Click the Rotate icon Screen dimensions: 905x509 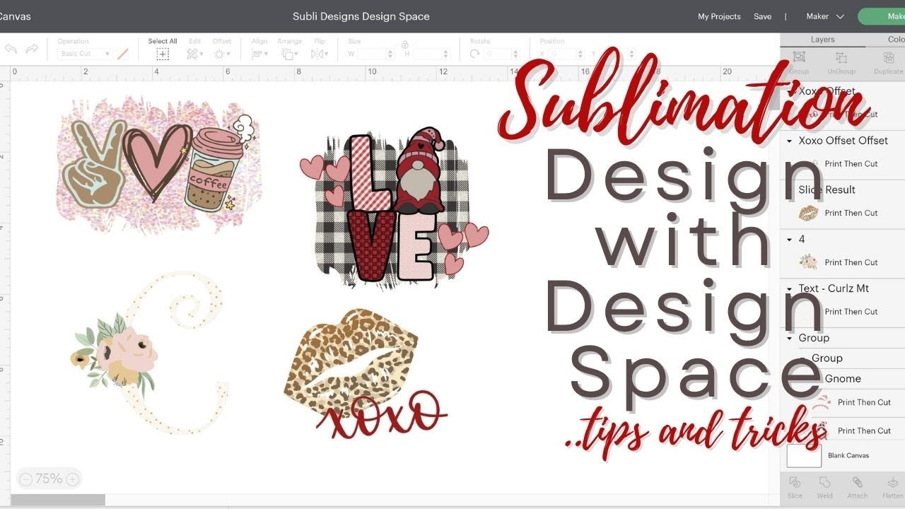pyautogui.click(x=474, y=54)
